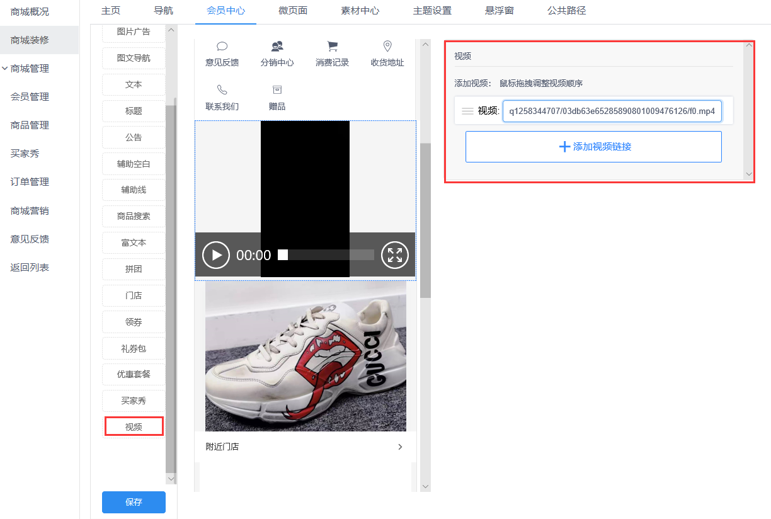Switch to the 主页 tab
The height and width of the screenshot is (519, 771).
click(x=111, y=11)
